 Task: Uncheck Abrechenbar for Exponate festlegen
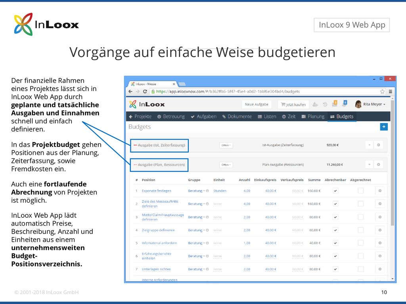[x=335, y=191]
